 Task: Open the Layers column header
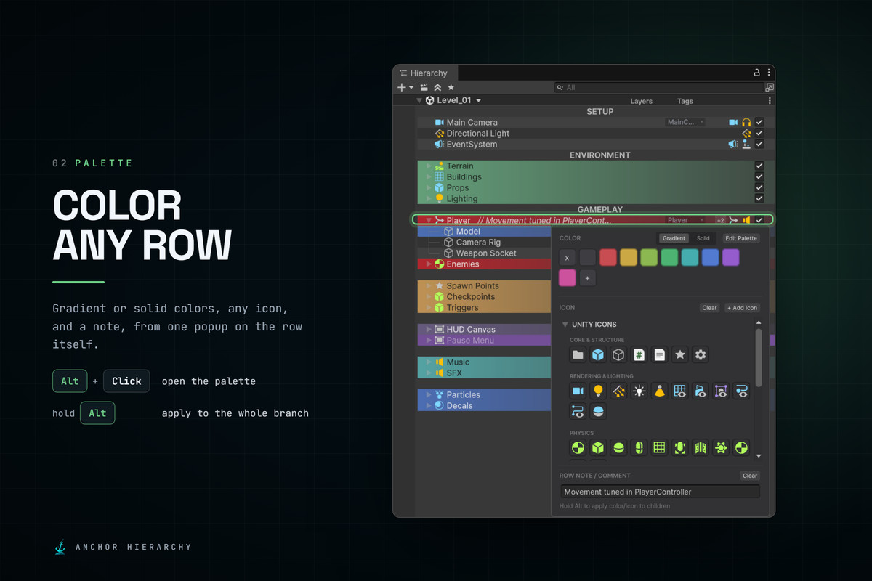[642, 102]
